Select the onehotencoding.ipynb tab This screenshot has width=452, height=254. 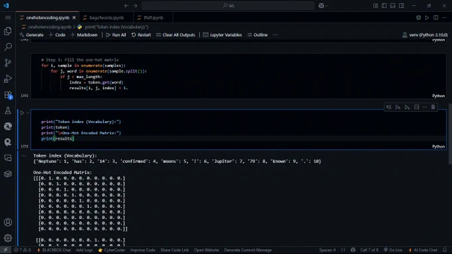pyautogui.click(x=48, y=17)
